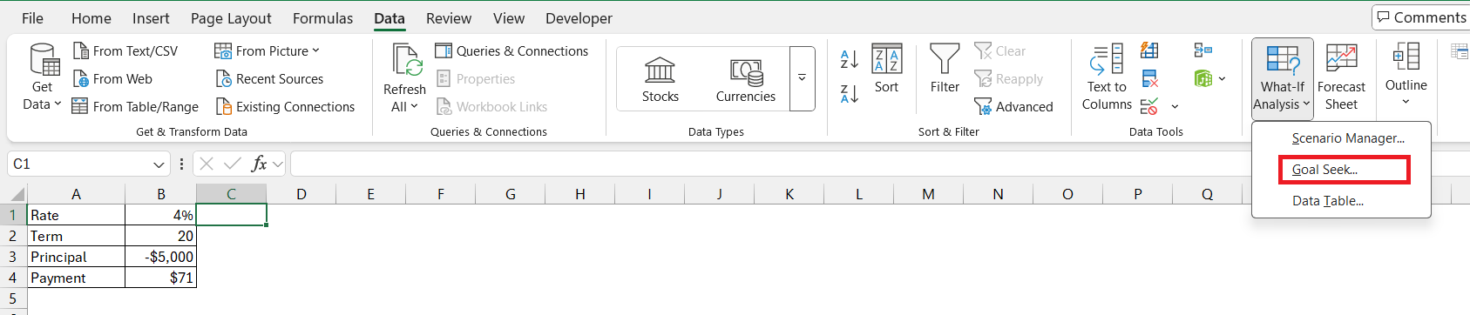Image resolution: width=1470 pixels, height=315 pixels.
Task: Click Remove Duplicates icon
Action: coord(1149,79)
